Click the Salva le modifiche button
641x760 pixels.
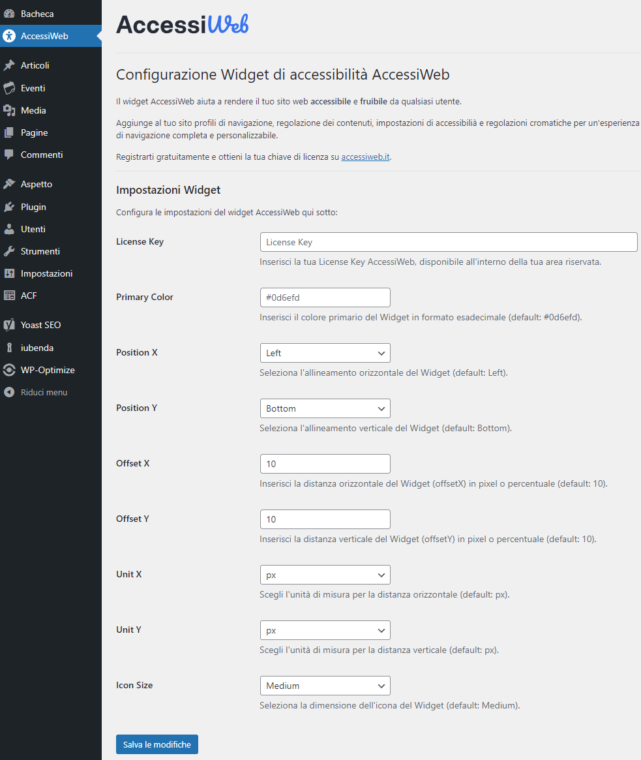157,744
